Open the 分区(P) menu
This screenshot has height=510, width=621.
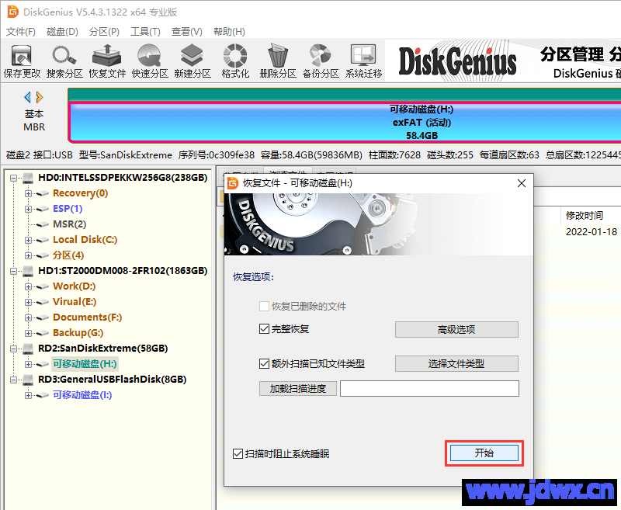point(104,32)
